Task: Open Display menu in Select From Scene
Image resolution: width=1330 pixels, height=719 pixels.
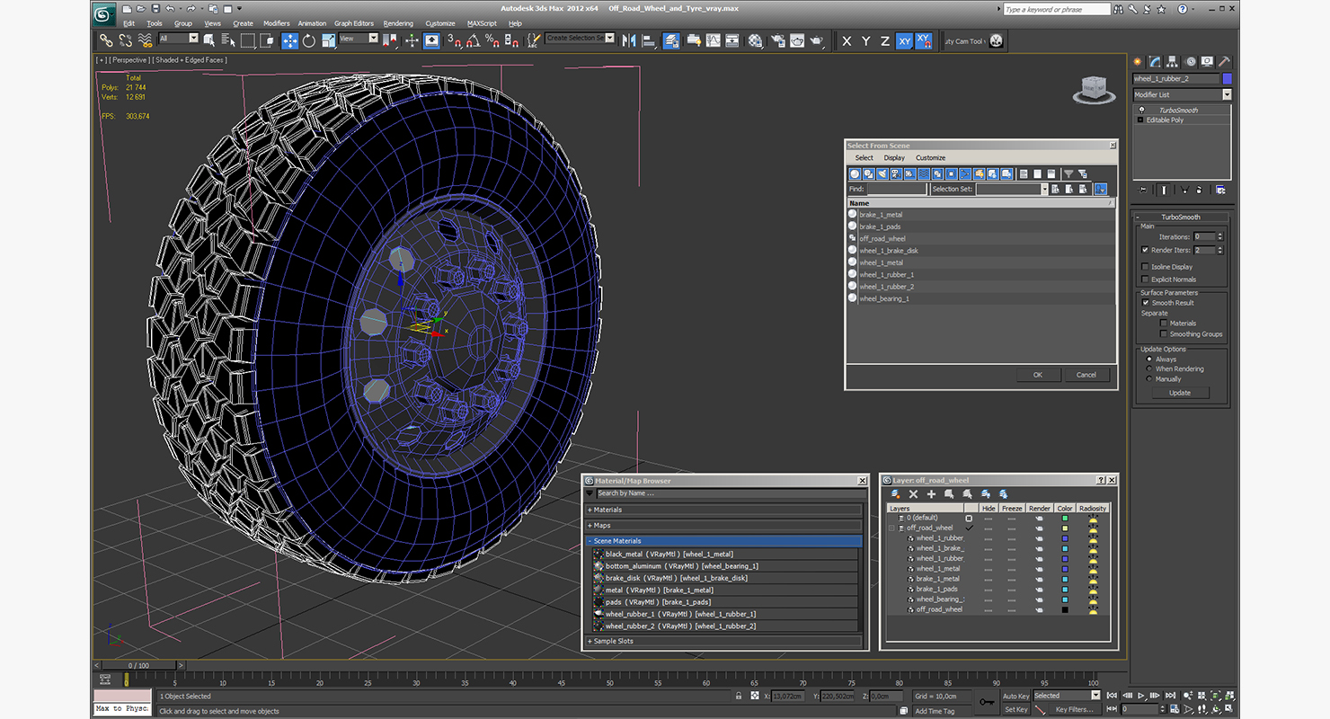Action: 894,157
